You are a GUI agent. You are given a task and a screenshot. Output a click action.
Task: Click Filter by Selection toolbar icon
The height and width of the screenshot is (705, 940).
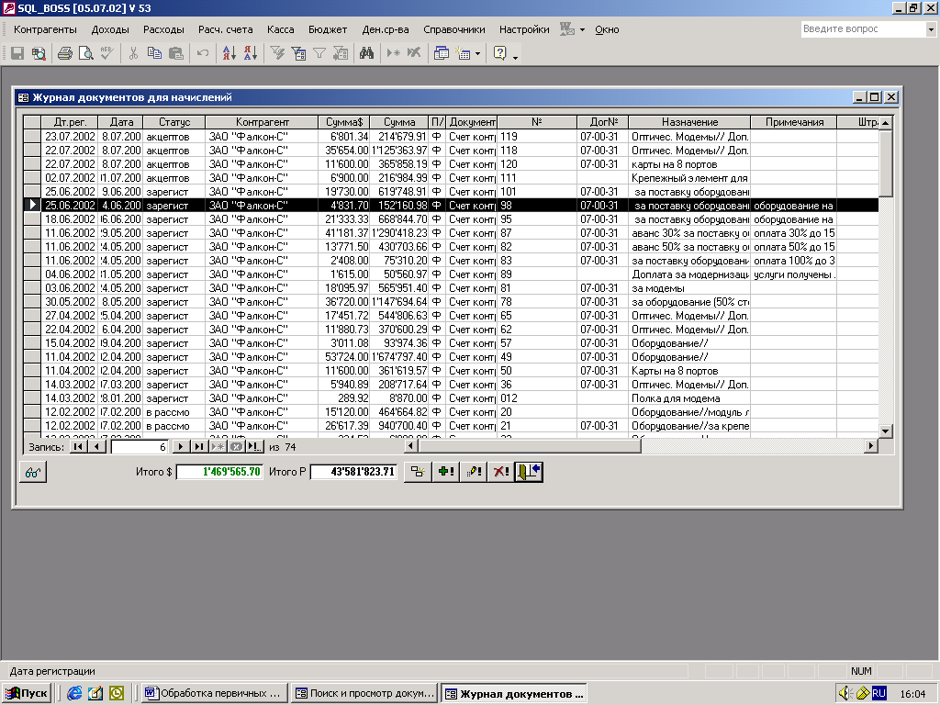pyautogui.click(x=276, y=53)
